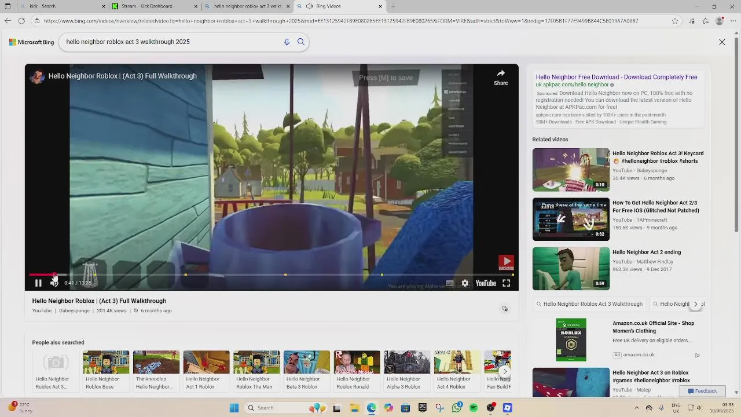Open File Explorer from taskbar
Viewport: 741px width, 417px height.
click(x=354, y=408)
